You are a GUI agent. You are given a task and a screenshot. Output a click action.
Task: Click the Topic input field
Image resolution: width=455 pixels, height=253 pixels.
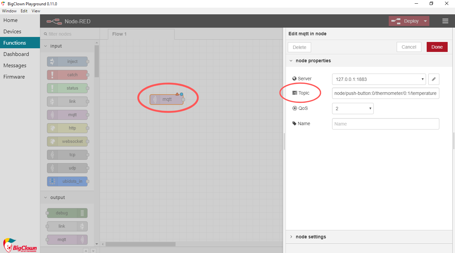click(385, 94)
